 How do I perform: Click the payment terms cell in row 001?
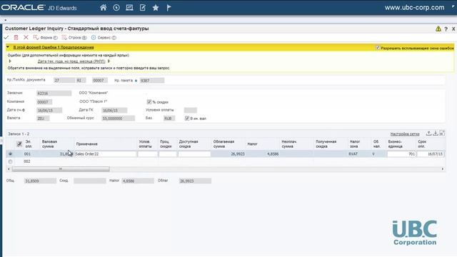tap(148, 154)
